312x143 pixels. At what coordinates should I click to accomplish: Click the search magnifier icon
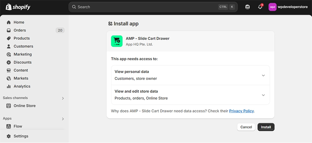point(74,7)
